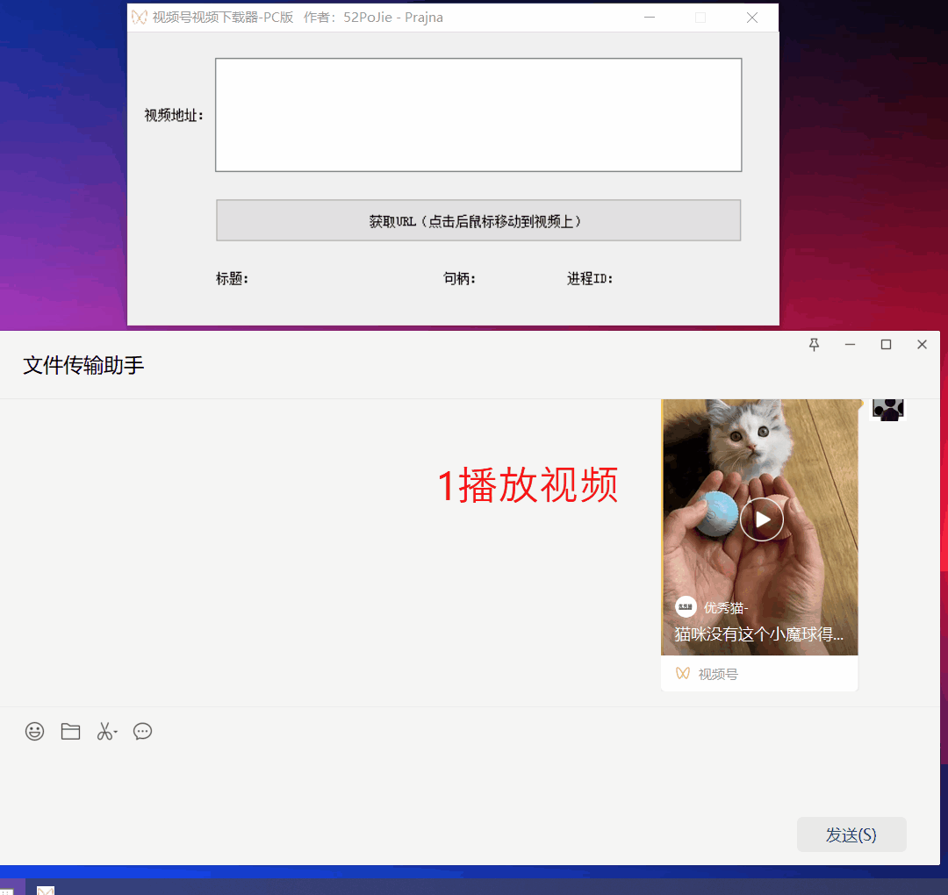Open the emoji picker in chat toolbar
The image size is (948, 895).
coord(34,731)
